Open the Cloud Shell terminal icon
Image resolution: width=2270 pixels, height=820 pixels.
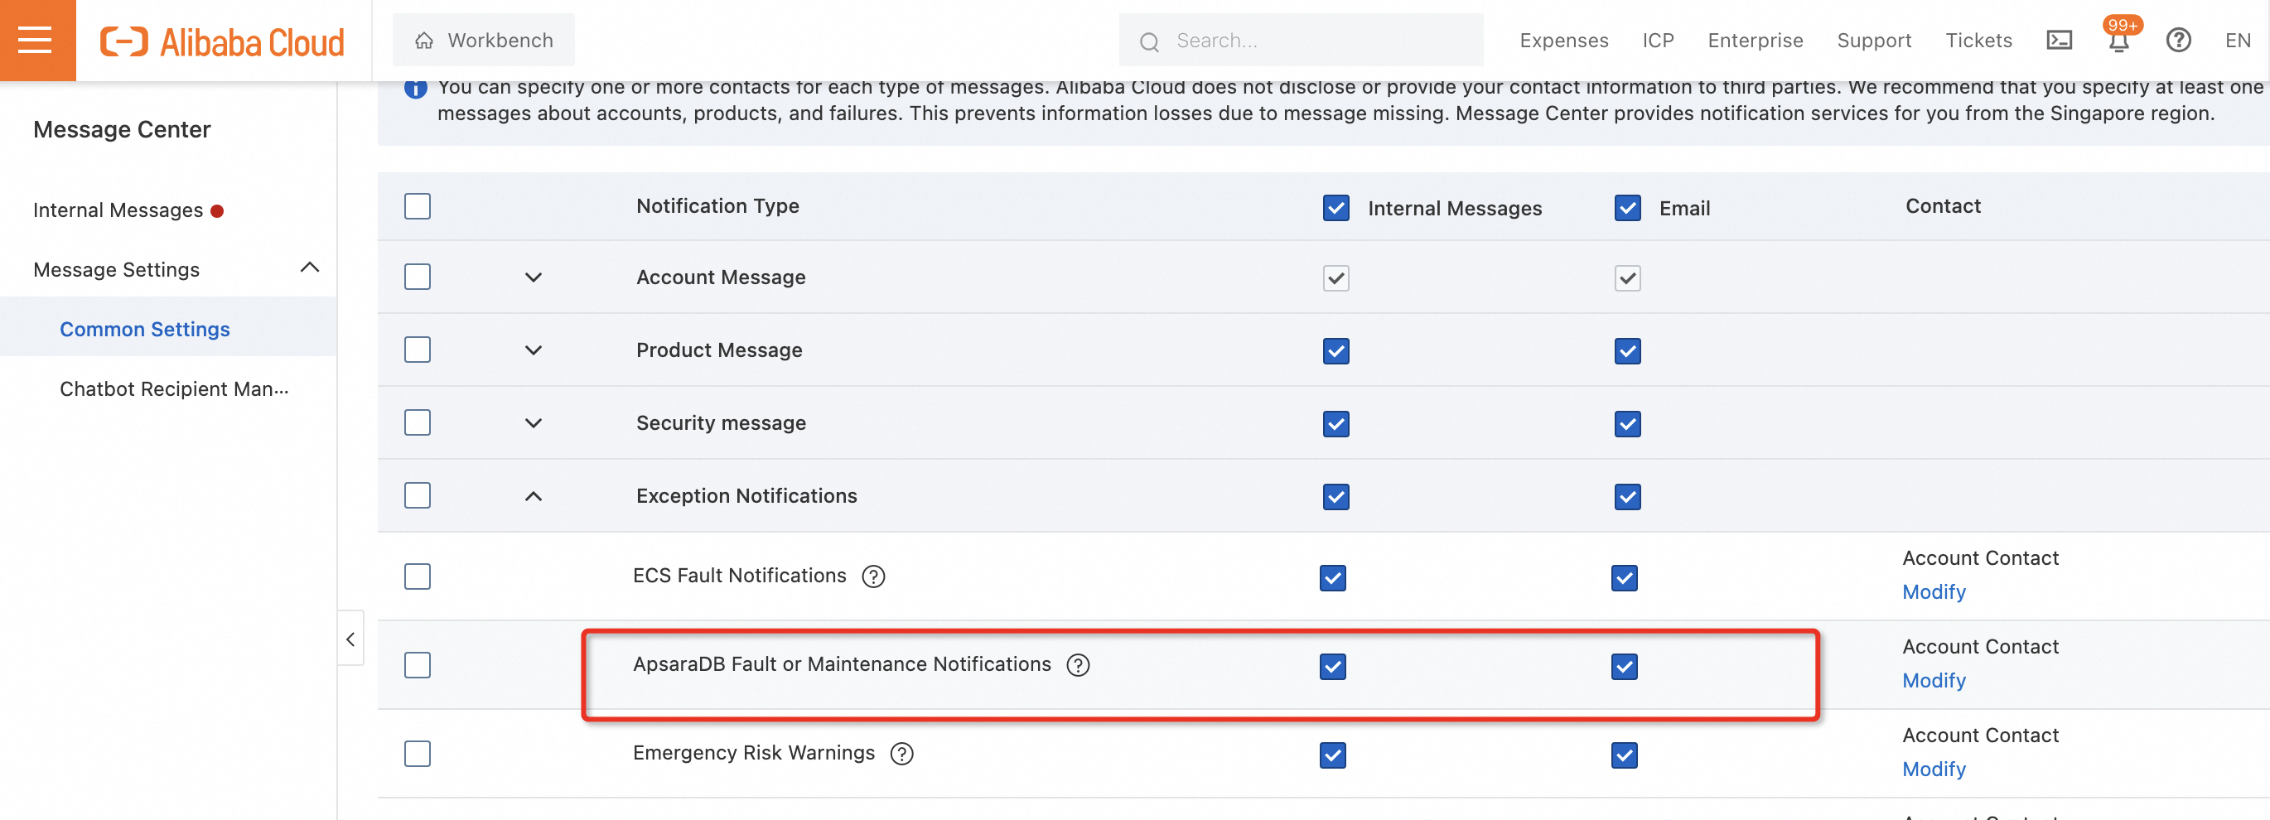(2059, 41)
